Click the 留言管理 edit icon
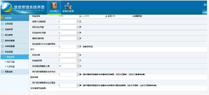This screenshot has height=95, width=209. pyautogui.click(x=2, y=35)
